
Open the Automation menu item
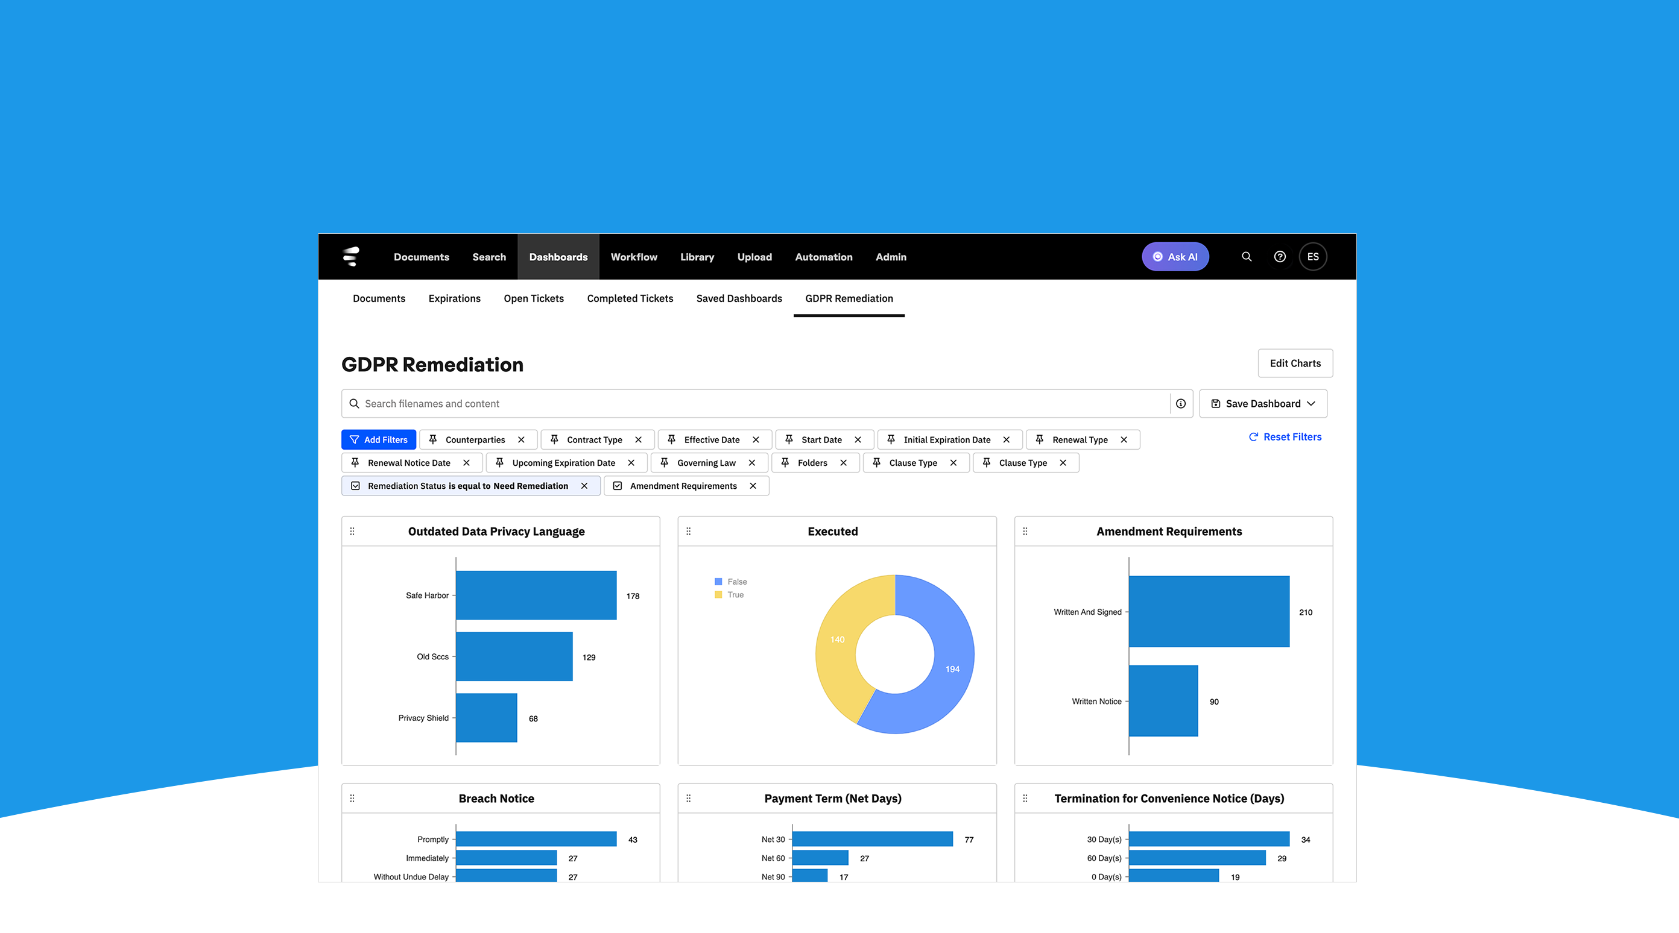[823, 257]
